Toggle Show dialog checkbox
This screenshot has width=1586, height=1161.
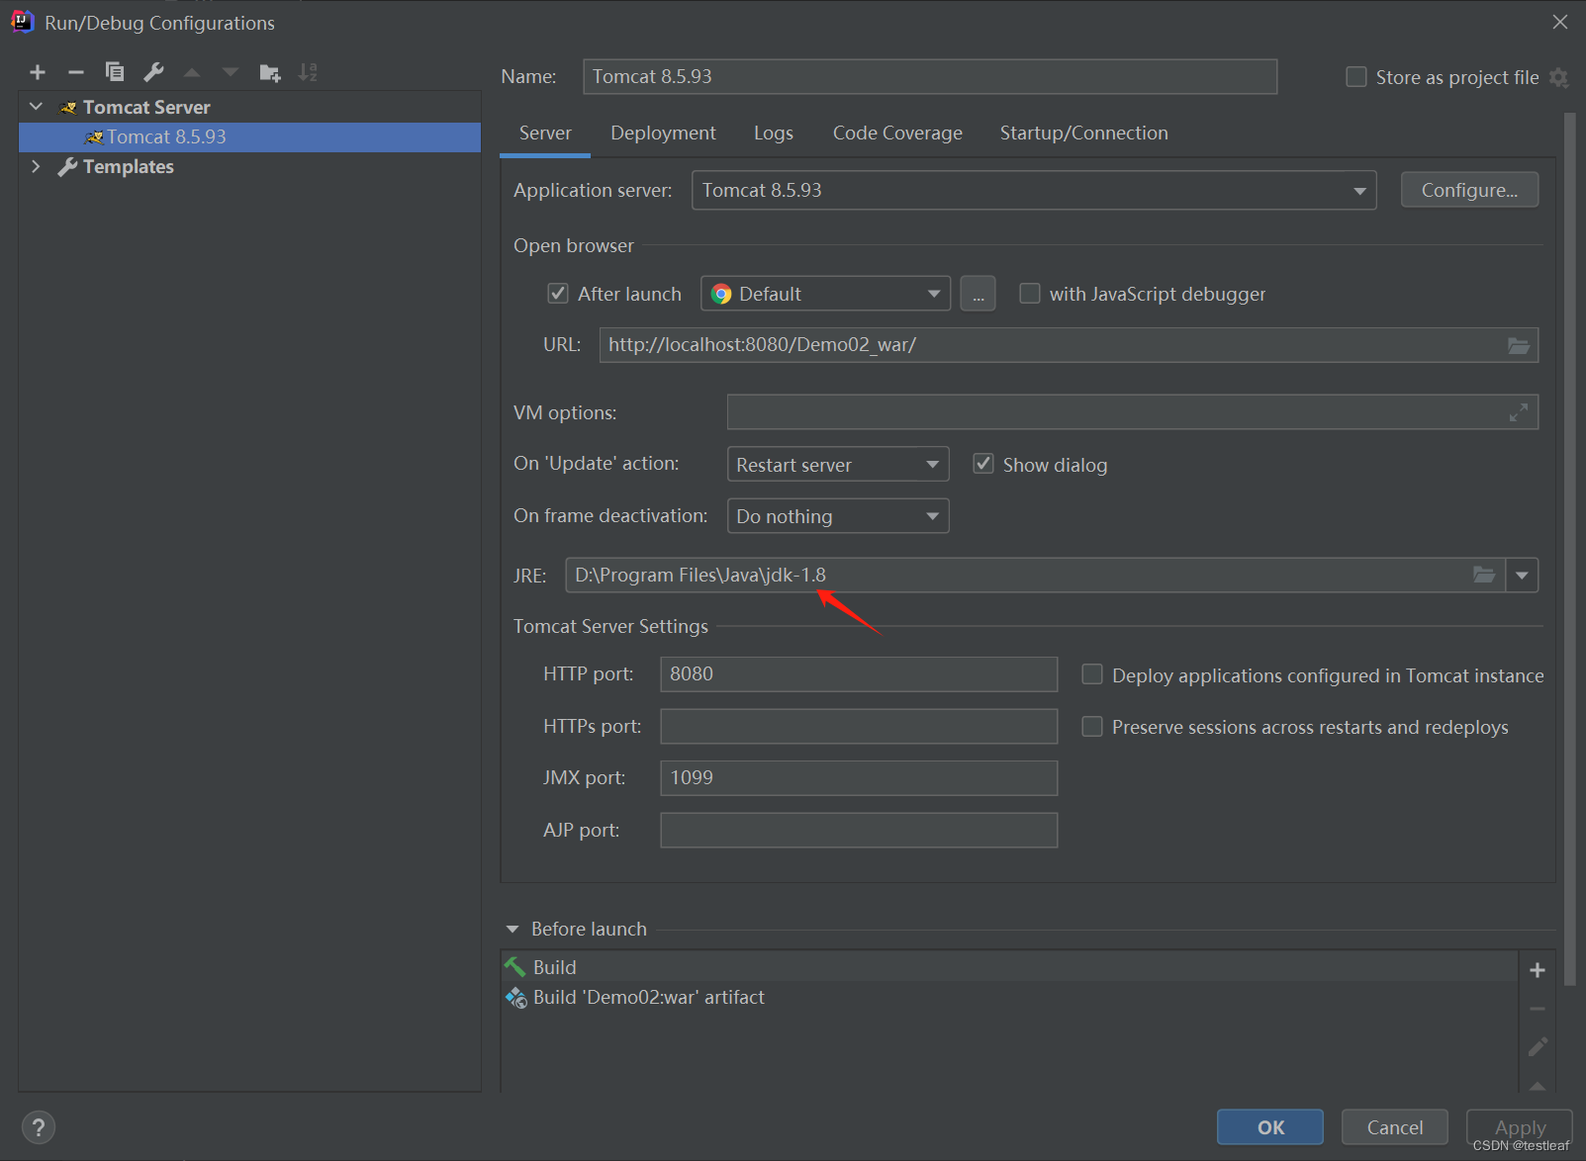[x=983, y=464]
